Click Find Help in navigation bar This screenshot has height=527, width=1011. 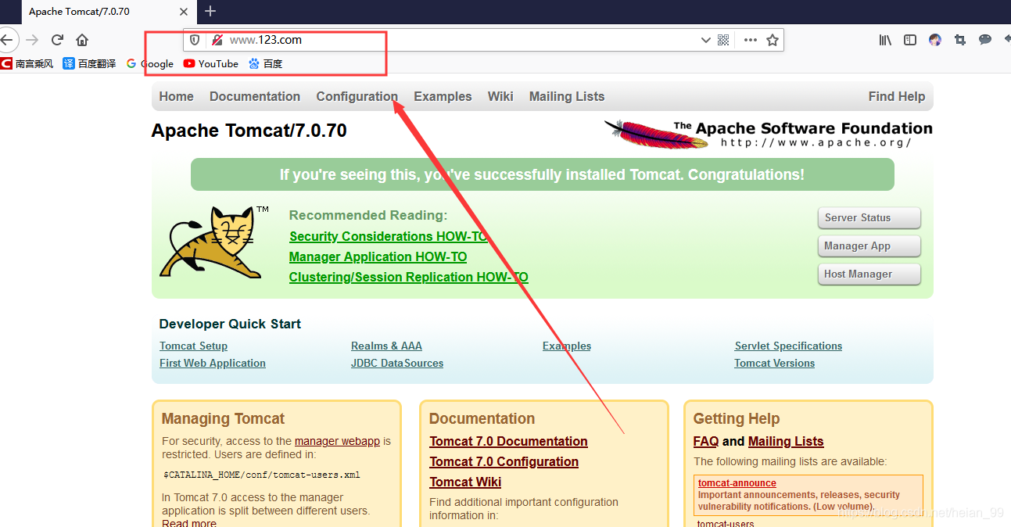click(896, 96)
